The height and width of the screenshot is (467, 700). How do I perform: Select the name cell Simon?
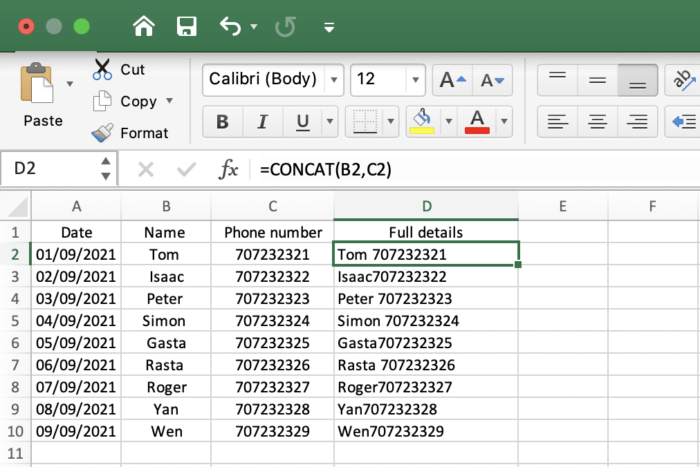click(x=166, y=321)
